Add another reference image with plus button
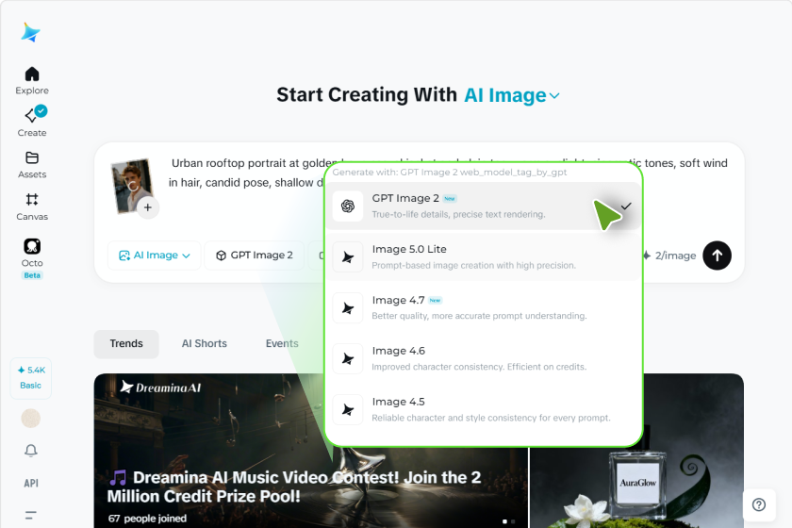 tap(147, 207)
